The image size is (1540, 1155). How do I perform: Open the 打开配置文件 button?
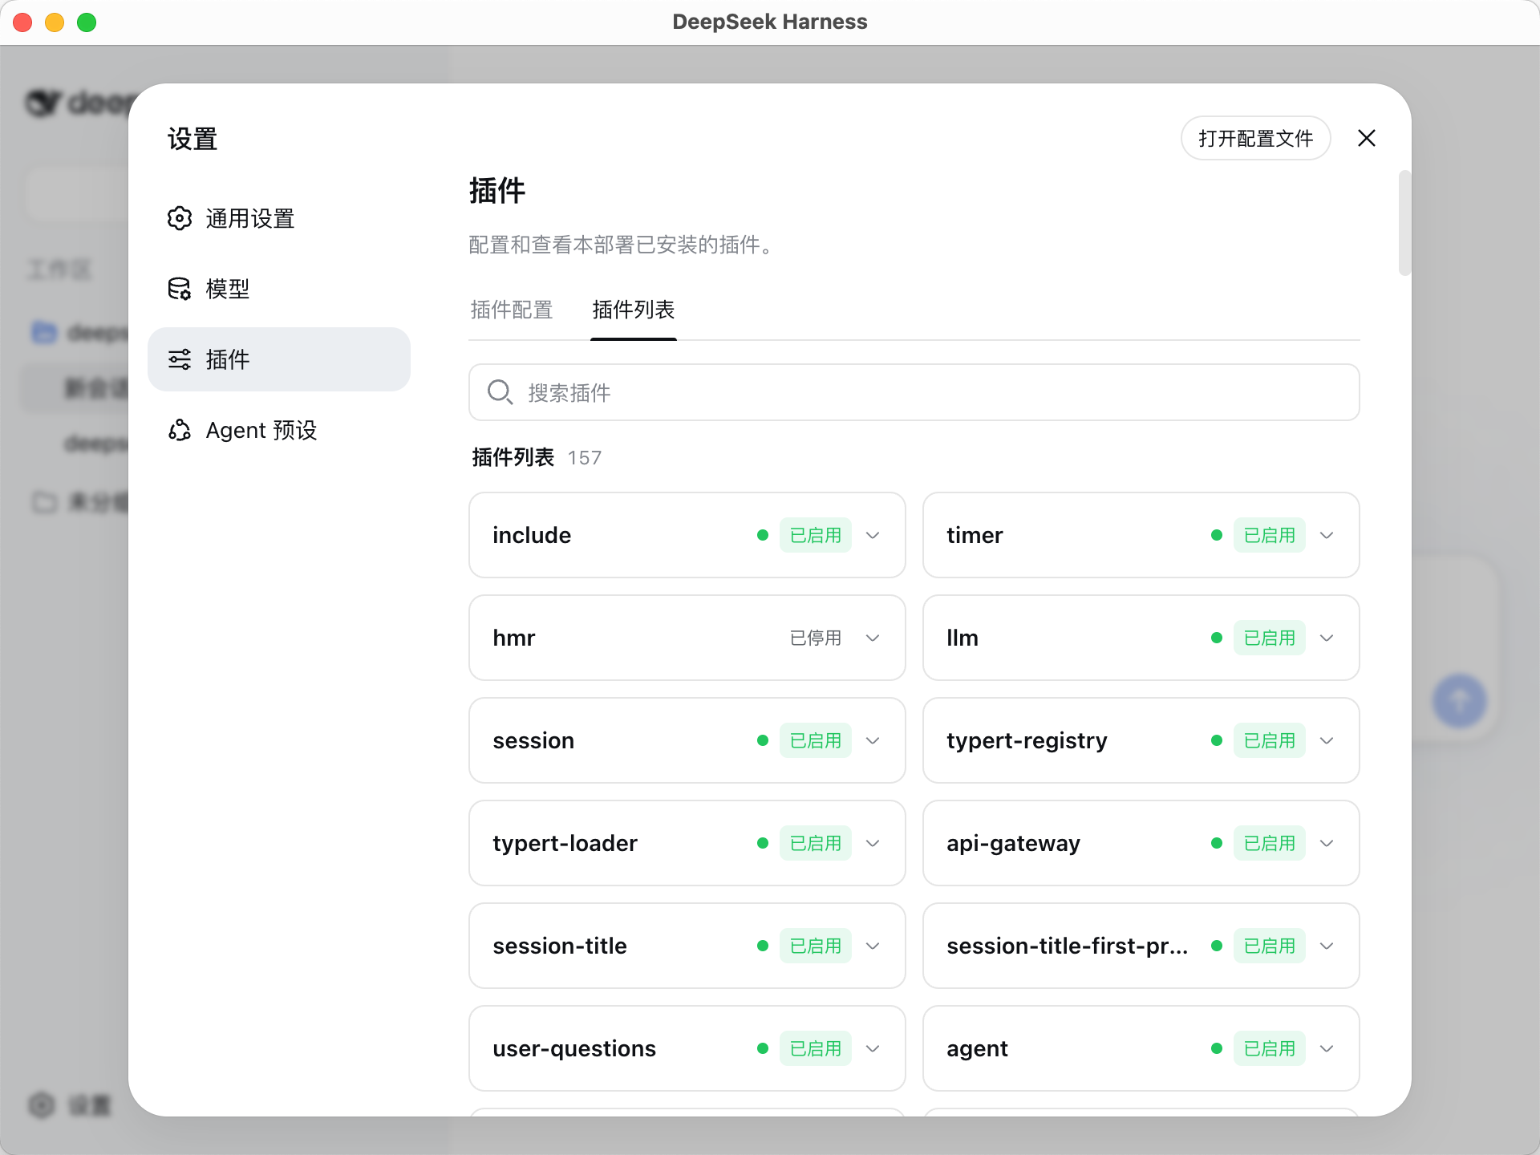(1256, 138)
